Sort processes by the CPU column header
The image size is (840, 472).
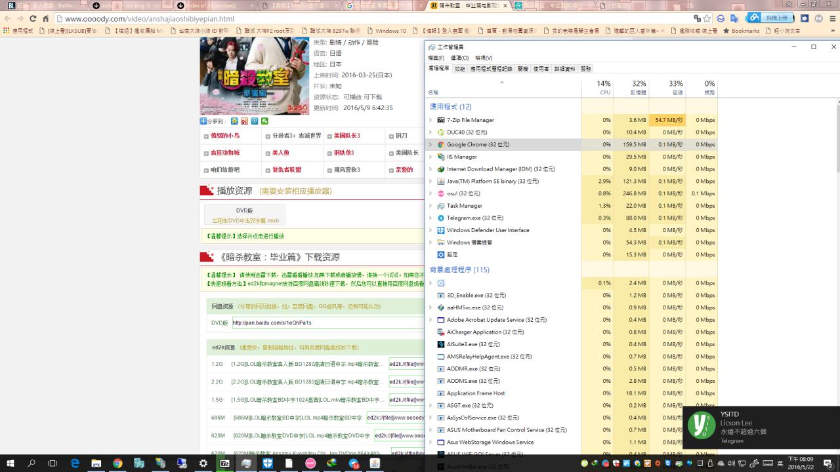[604, 88]
